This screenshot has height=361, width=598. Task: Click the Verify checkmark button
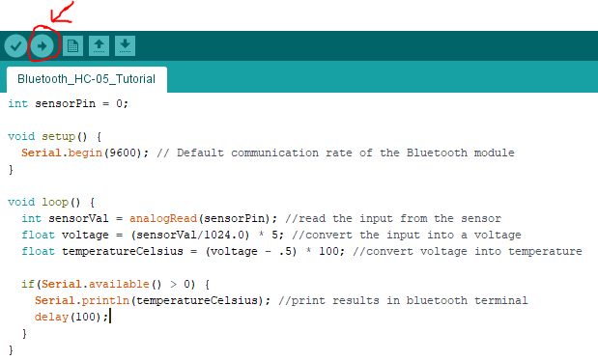point(15,46)
